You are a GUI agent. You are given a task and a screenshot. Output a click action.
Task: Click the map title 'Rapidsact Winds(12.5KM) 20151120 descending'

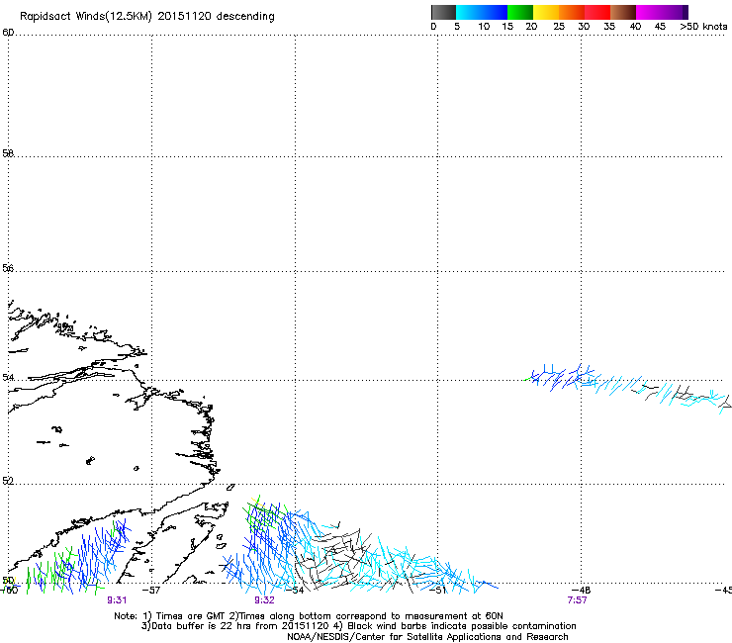click(147, 17)
